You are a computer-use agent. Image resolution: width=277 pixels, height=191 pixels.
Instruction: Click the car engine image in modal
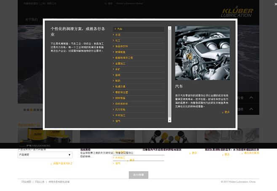pyautogui.click(x=202, y=53)
